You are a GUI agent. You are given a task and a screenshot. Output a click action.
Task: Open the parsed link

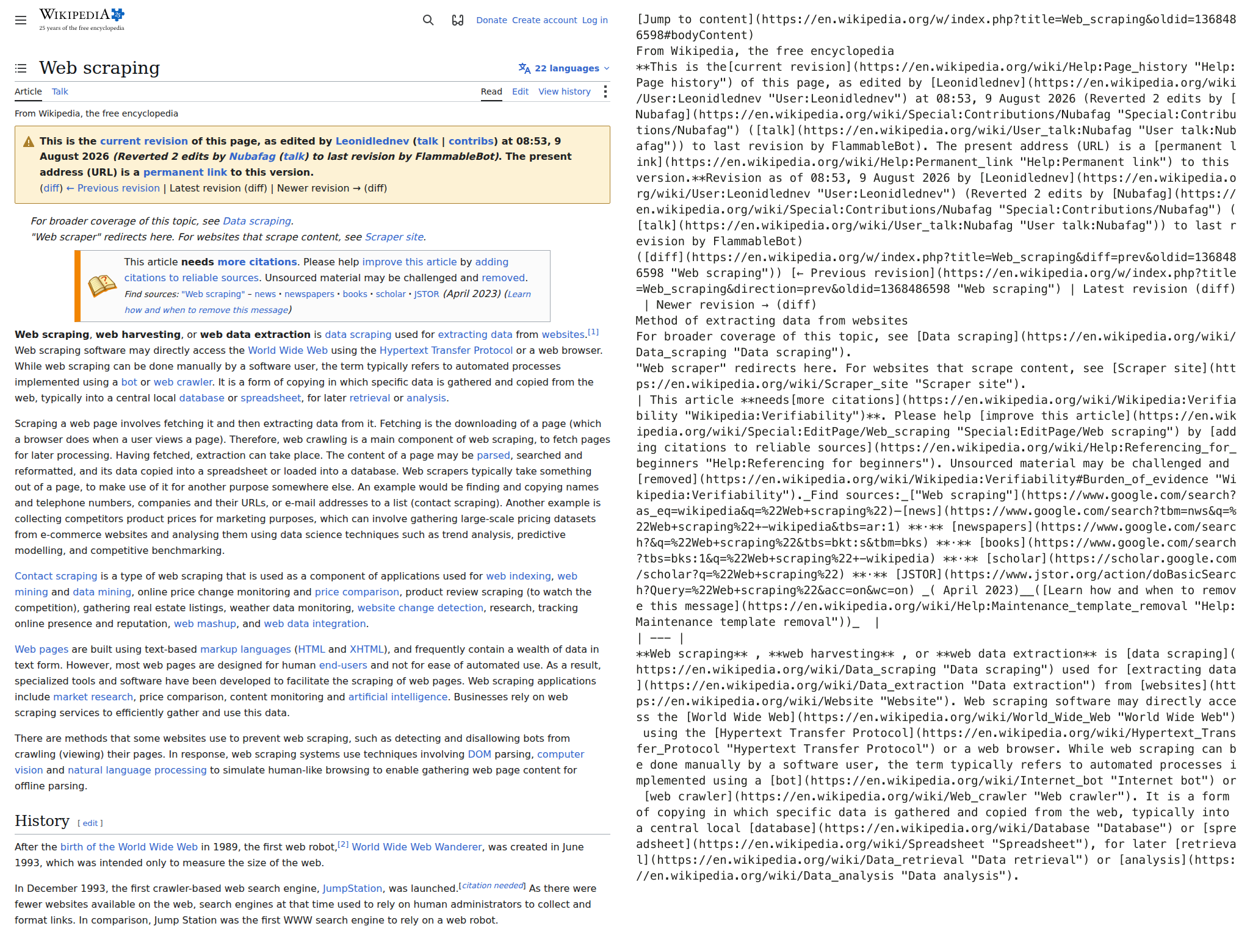click(493, 455)
